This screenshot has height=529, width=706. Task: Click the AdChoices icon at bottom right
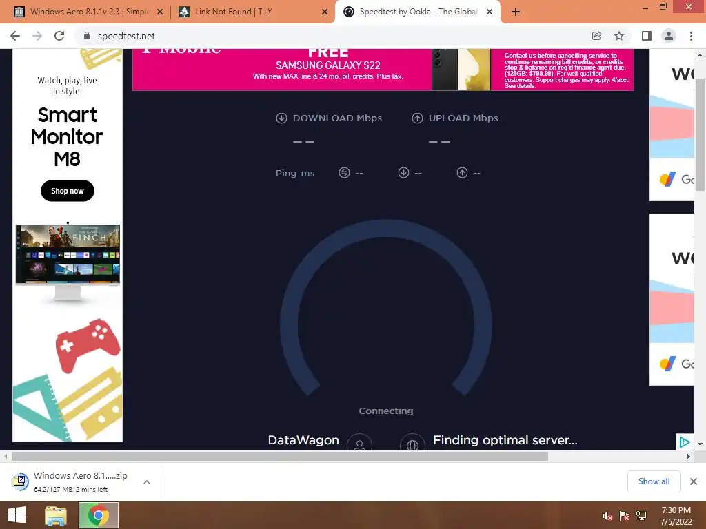[685, 442]
